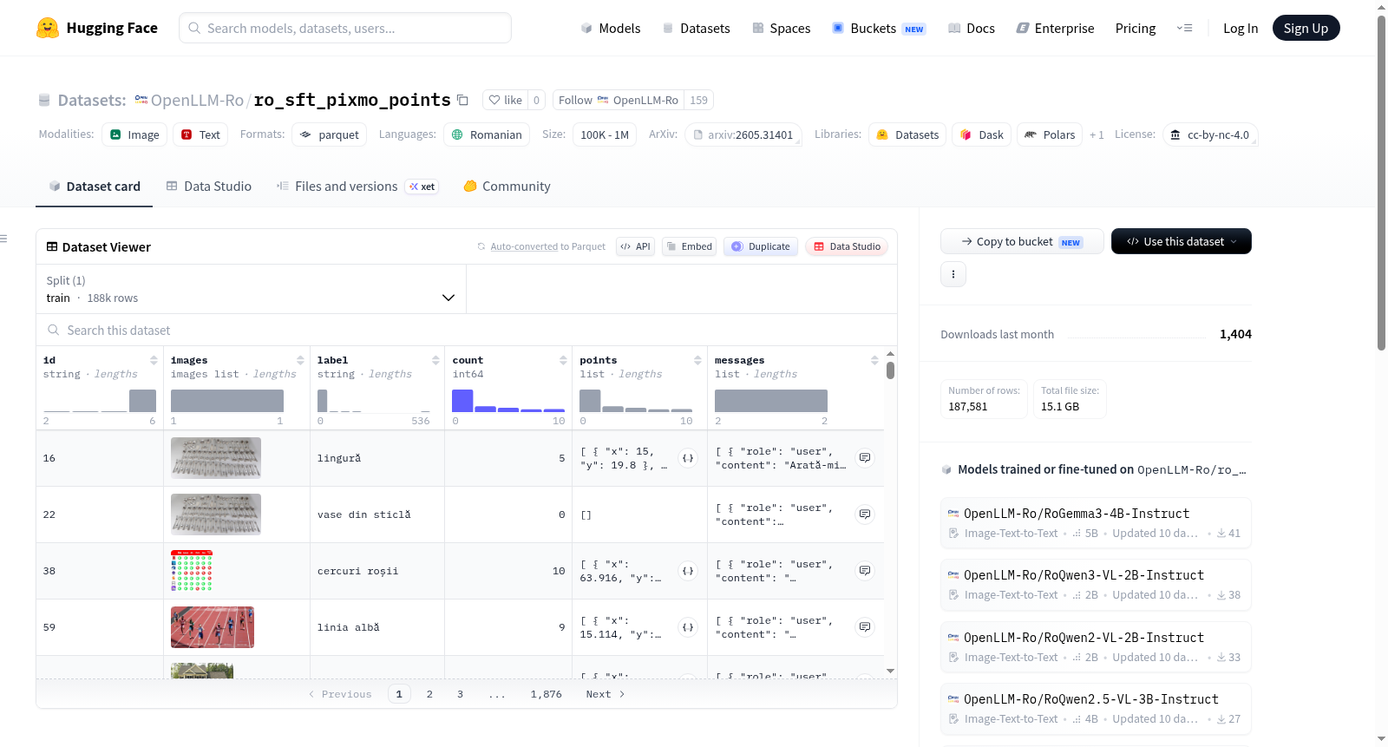Toggle the left sidebar collapse icon
Viewport: 1388px width, 747px height.
pyautogui.click(x=3, y=239)
